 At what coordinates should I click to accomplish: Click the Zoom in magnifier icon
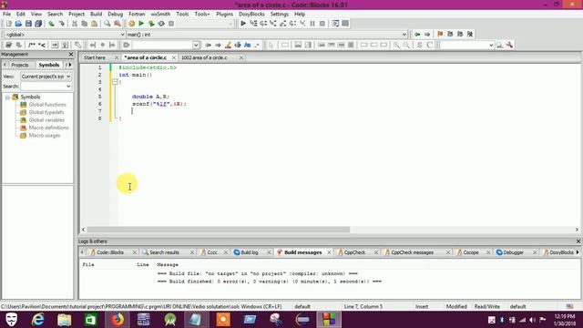tap(397, 45)
